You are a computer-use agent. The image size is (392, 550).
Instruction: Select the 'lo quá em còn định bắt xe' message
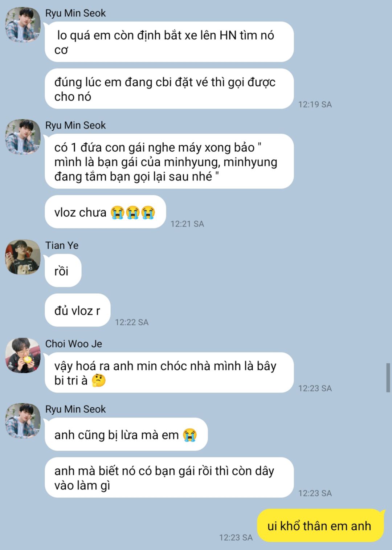(169, 42)
